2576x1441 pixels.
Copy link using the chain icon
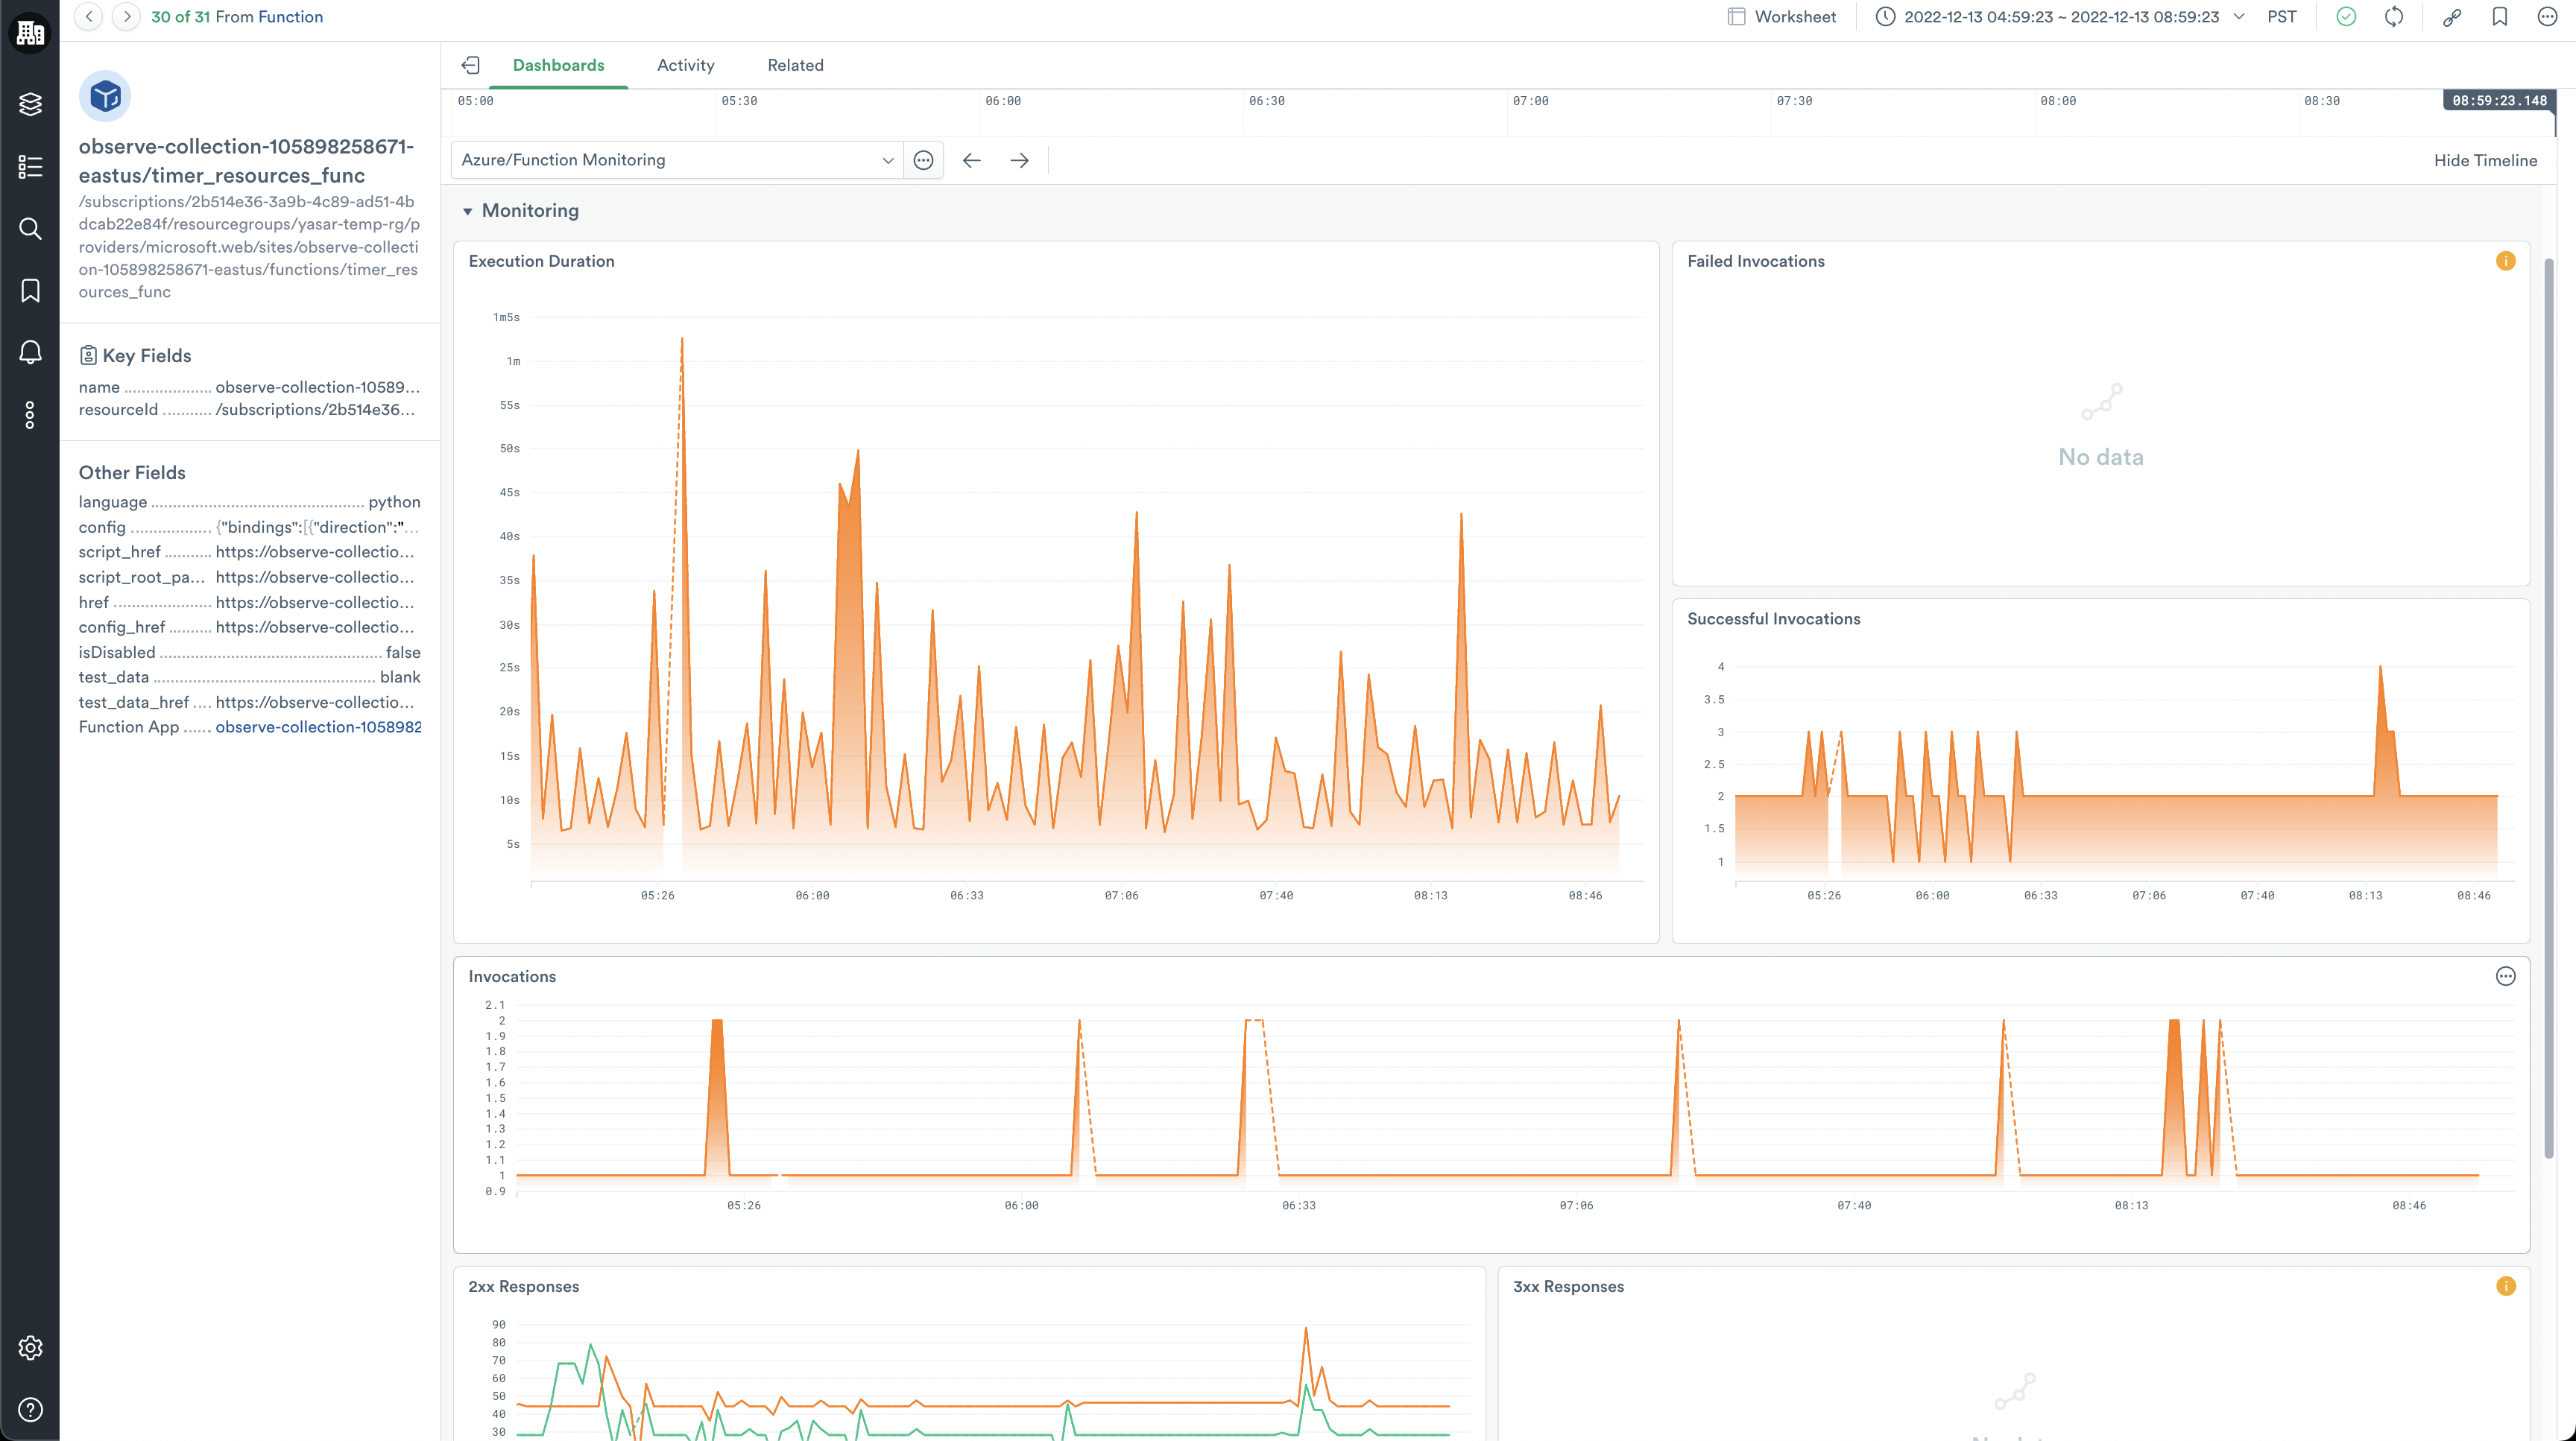point(2452,17)
